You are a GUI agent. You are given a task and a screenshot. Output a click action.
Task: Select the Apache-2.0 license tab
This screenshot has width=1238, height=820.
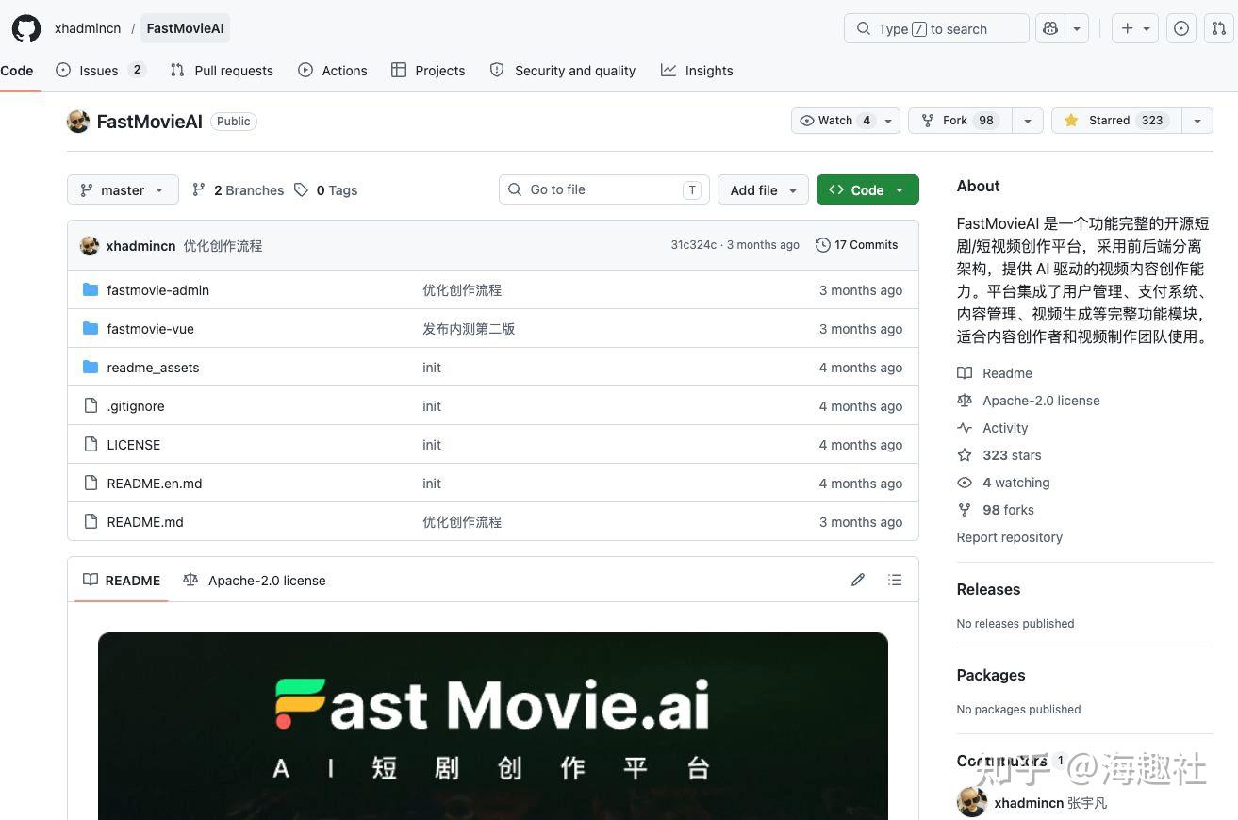coord(255,580)
